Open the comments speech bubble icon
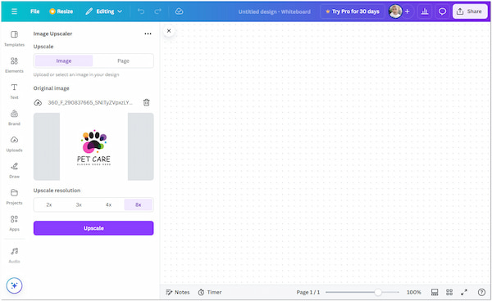The height and width of the screenshot is (301, 492). (442, 11)
